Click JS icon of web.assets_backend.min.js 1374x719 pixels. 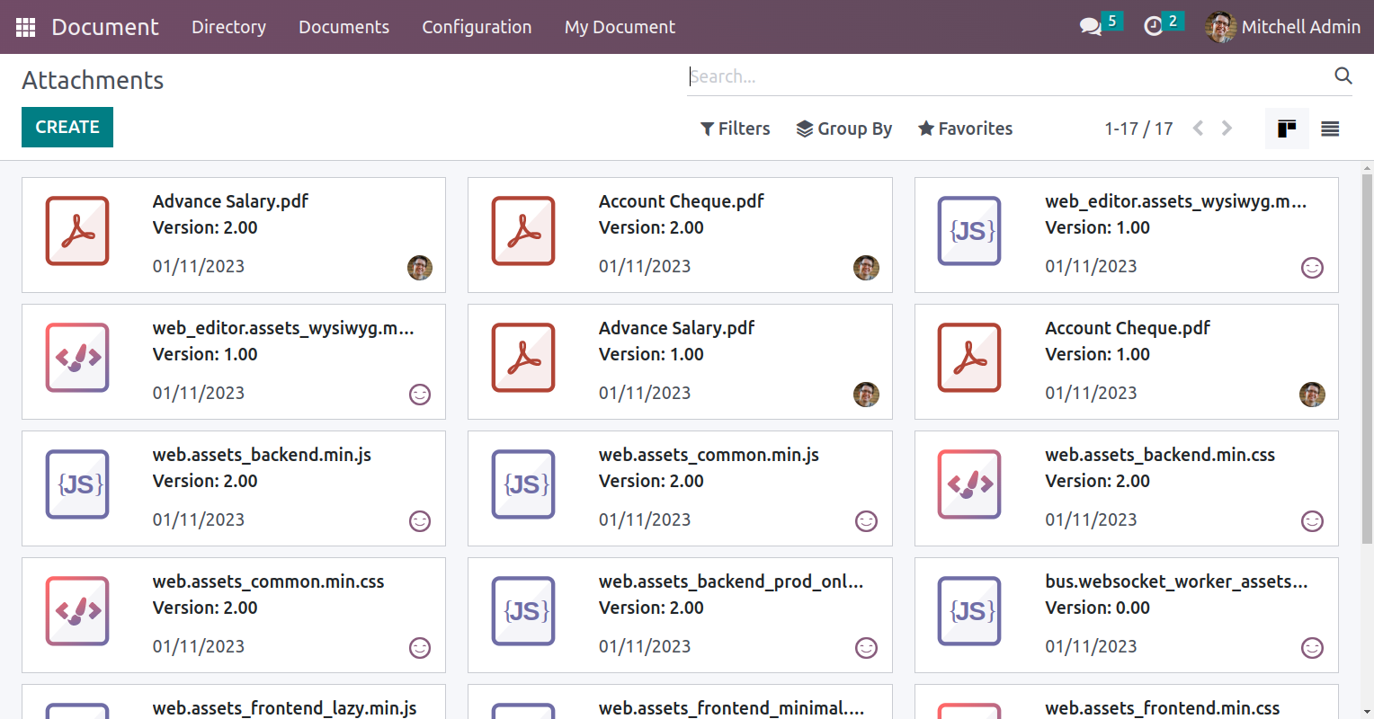[77, 484]
